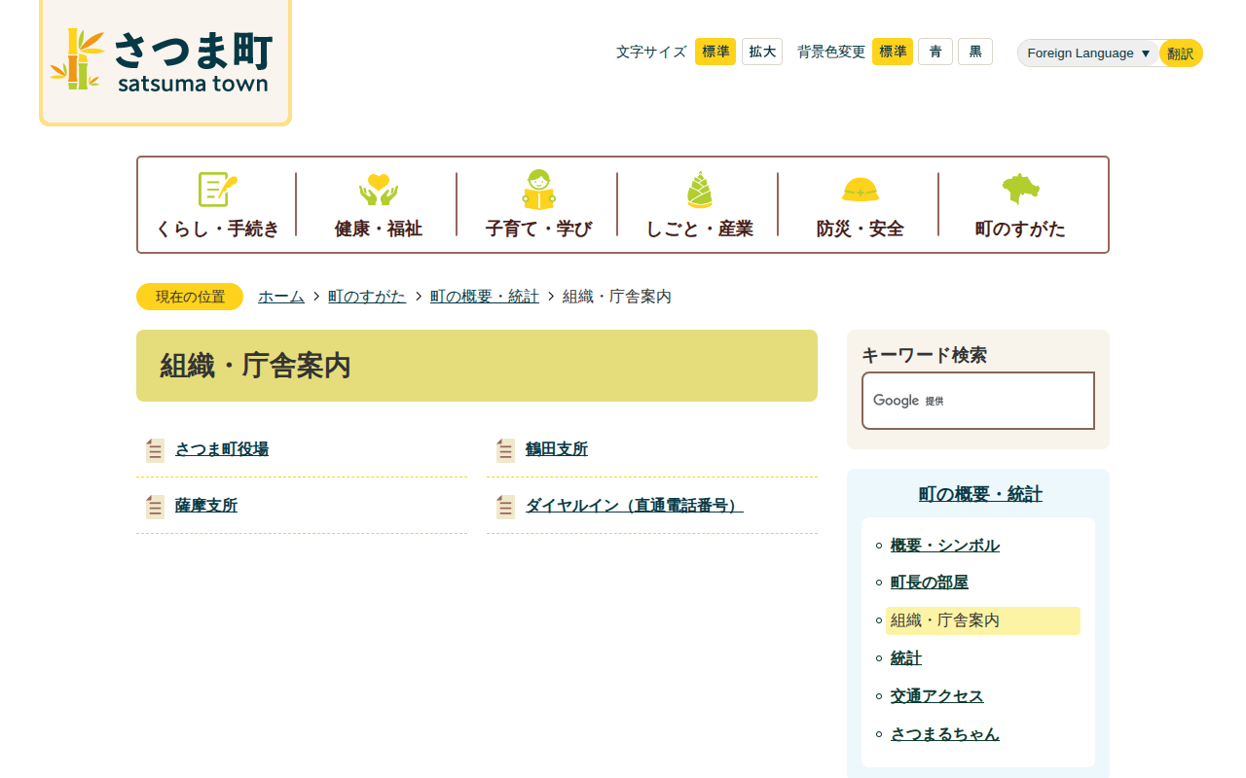
Task: Go to ホーム in the breadcrumb
Action: pyautogui.click(x=281, y=297)
